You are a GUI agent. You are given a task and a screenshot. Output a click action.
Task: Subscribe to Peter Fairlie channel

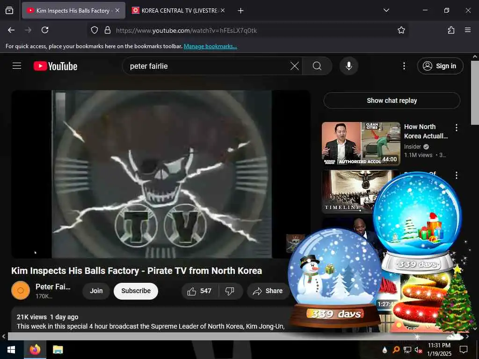(x=136, y=291)
